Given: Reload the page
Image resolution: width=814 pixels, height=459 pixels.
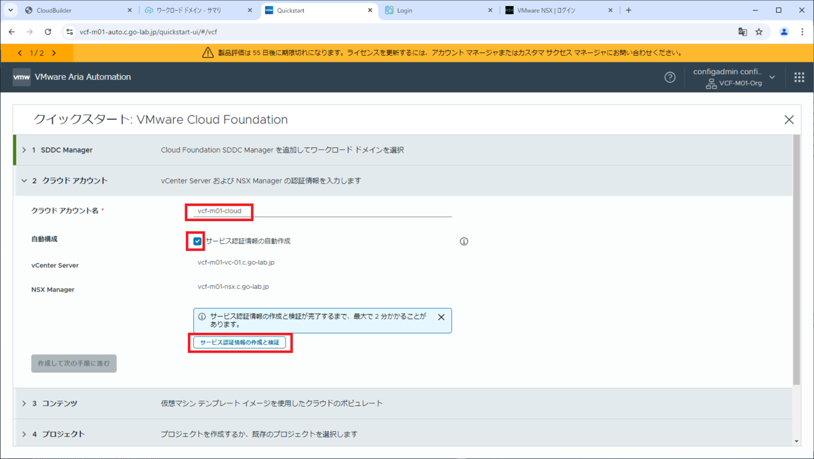Looking at the screenshot, I should [x=47, y=31].
